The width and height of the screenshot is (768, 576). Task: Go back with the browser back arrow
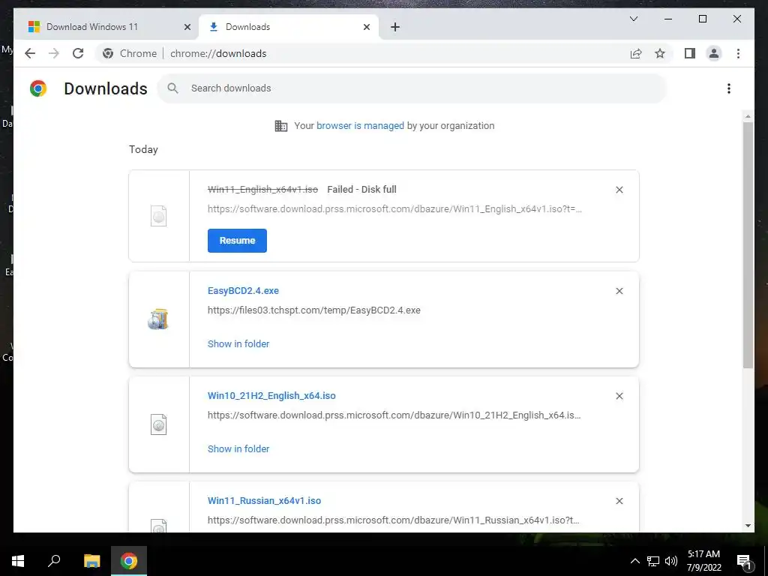click(x=30, y=53)
